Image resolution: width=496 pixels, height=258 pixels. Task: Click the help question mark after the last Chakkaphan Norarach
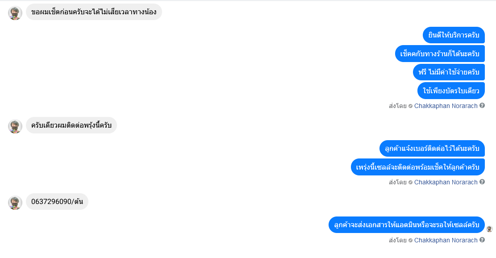(482, 240)
